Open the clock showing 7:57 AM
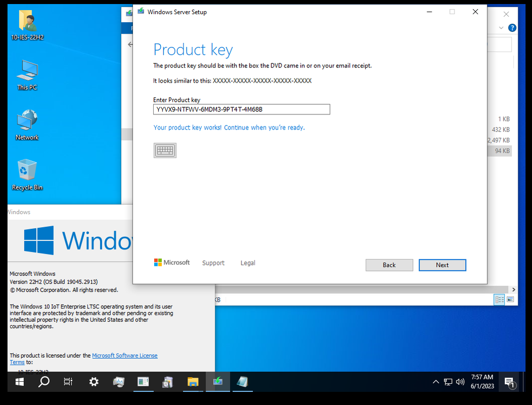Viewport: 532px width, 405px height. [482, 381]
